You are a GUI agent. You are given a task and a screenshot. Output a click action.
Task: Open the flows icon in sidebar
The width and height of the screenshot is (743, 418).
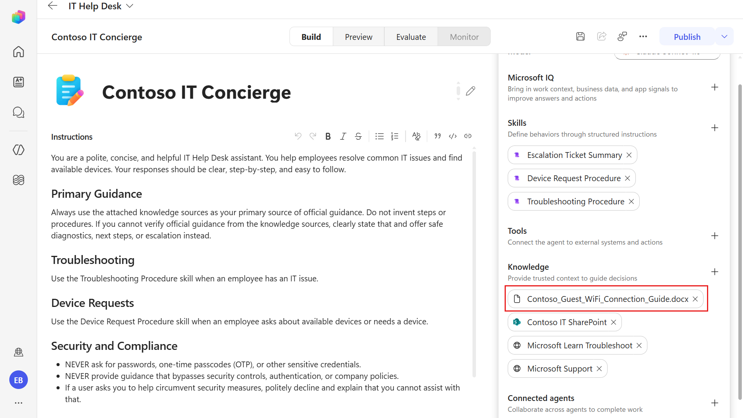tap(18, 180)
